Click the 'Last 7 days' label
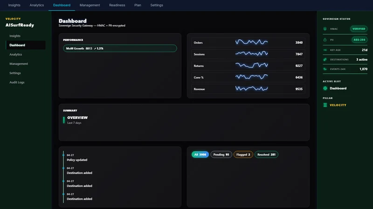 pyautogui.click(x=74, y=123)
